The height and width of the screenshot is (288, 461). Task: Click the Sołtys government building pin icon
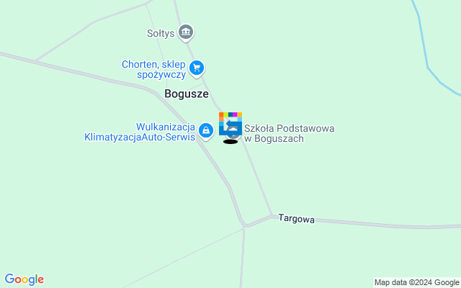click(186, 32)
